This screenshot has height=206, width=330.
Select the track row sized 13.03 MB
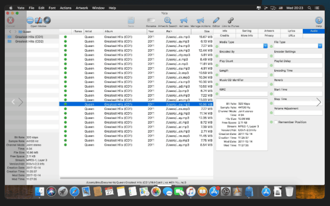(136, 100)
